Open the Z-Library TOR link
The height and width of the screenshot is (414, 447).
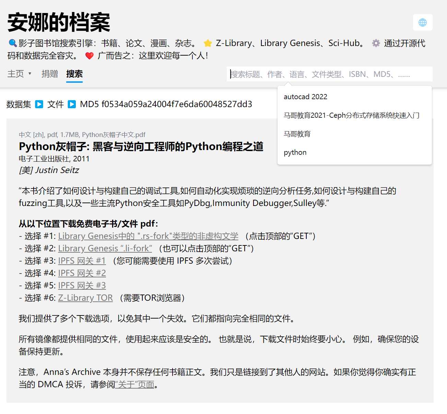[85, 298]
